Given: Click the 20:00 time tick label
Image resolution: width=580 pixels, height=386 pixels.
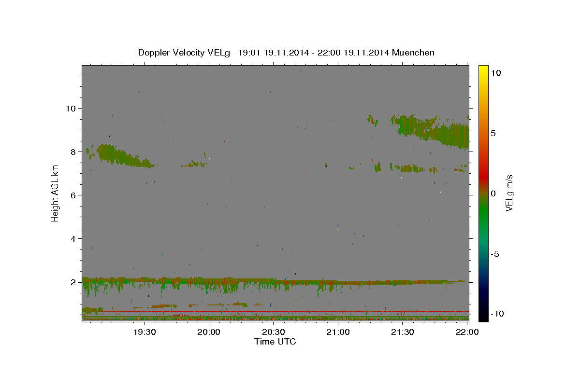Looking at the screenshot, I should coord(209,332).
